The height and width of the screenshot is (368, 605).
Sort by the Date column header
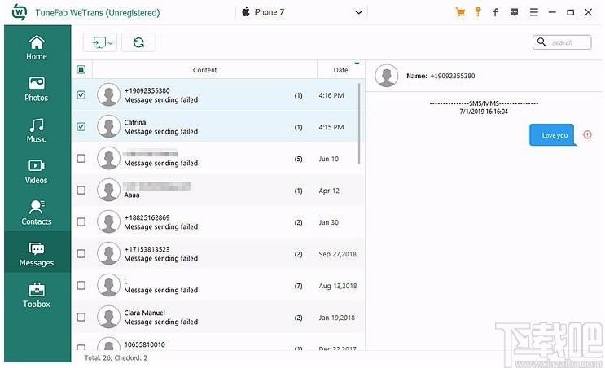pos(340,70)
